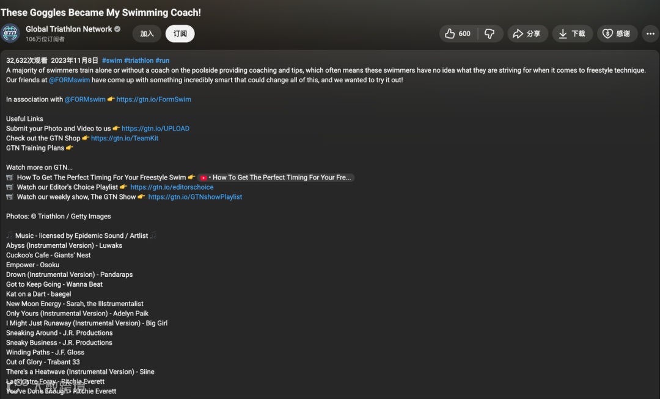Click 'New Moon Energy - Sarah, the Illstrumentalist' track
Image resolution: width=660 pixels, height=399 pixels.
tap(75, 304)
